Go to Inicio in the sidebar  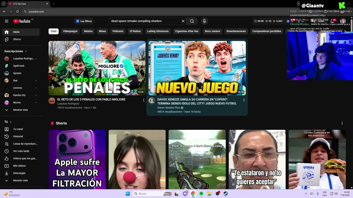coord(21,32)
